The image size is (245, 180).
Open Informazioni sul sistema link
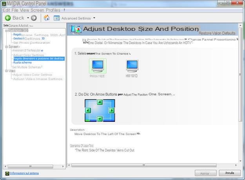pyautogui.click(x=24, y=173)
